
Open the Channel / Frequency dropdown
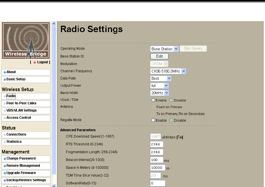(x=168, y=71)
